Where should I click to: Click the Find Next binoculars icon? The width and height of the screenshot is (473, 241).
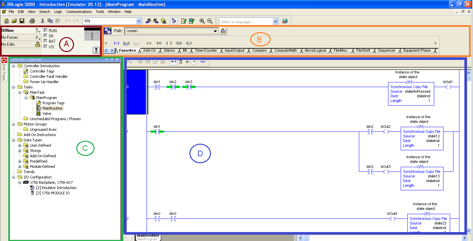coord(156,21)
